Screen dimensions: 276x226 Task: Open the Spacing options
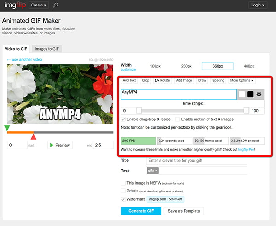coord(218,80)
